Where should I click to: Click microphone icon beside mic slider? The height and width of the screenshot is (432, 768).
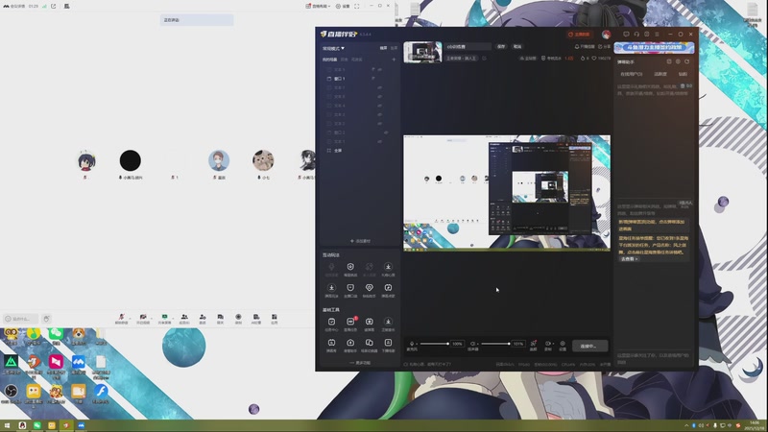(412, 344)
